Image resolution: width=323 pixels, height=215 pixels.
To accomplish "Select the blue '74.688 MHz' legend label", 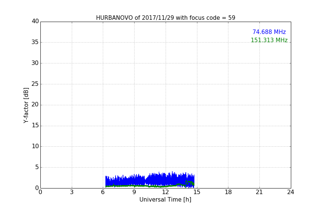I will [x=269, y=32].
